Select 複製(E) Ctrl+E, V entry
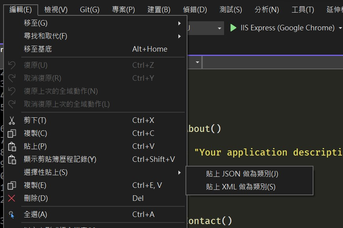Screen dimensions: 343x228 click(x=95, y=185)
